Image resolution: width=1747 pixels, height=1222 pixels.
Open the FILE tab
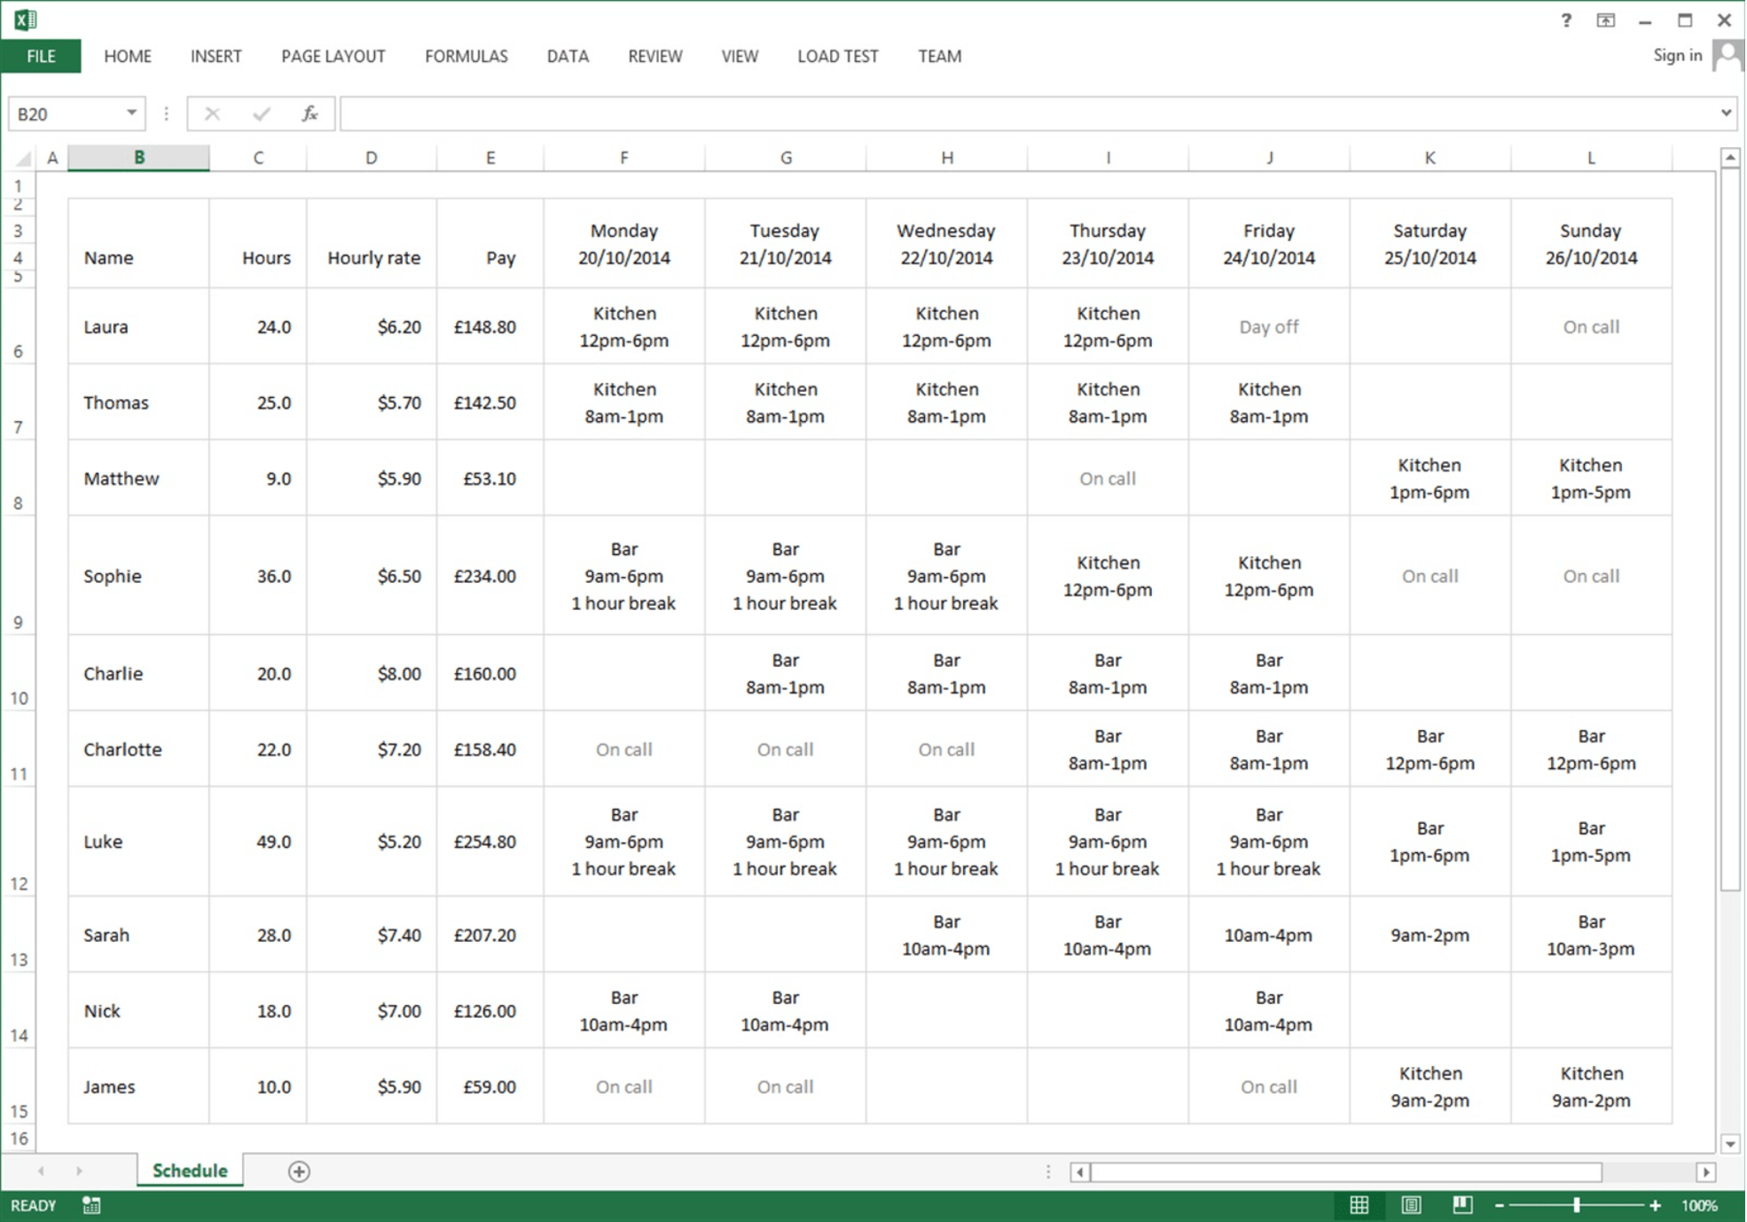click(39, 55)
